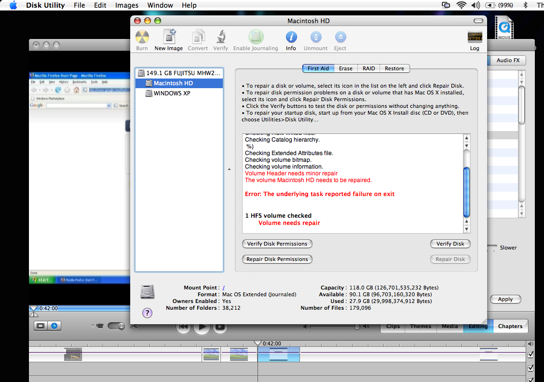The image size is (544, 382).
Task: Click the iMovie volume slider knob
Action: click(357, 327)
